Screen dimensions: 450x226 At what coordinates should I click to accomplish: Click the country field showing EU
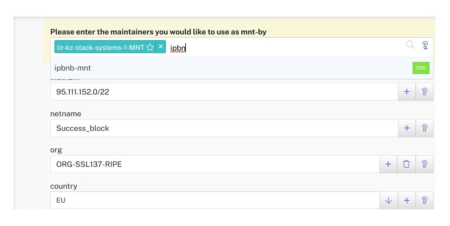[x=190, y=200]
